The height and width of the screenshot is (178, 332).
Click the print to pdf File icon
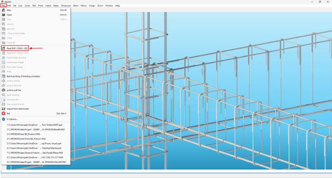click(x=4, y=90)
